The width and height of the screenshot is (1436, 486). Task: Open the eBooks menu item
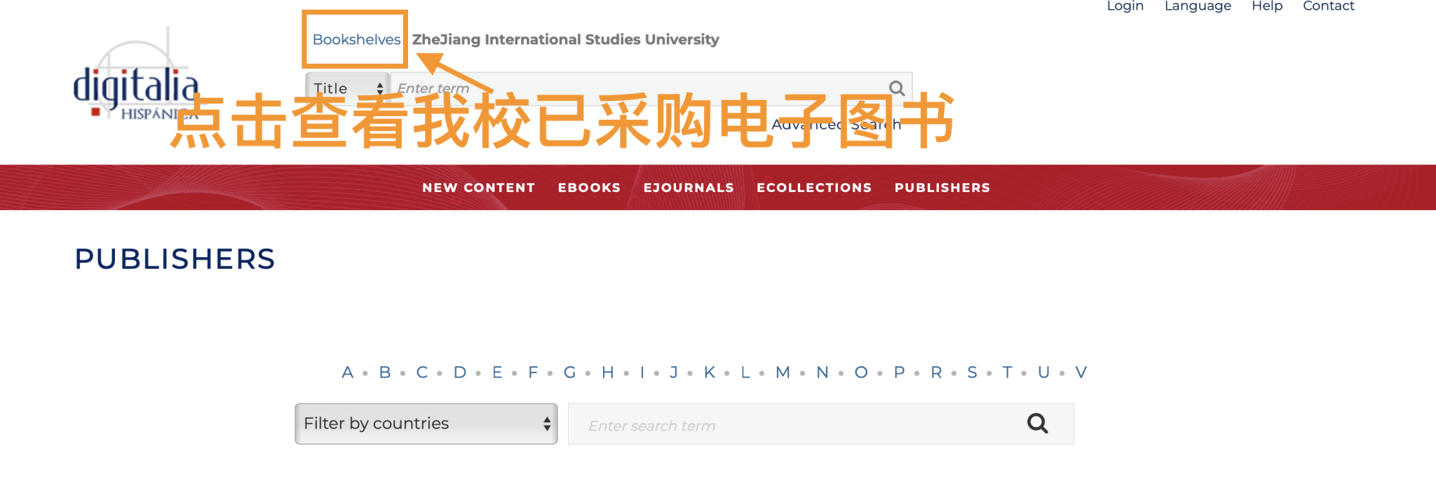click(x=590, y=188)
